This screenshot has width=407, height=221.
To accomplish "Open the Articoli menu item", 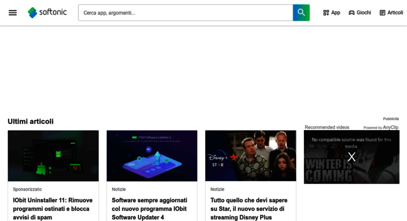I will (391, 13).
